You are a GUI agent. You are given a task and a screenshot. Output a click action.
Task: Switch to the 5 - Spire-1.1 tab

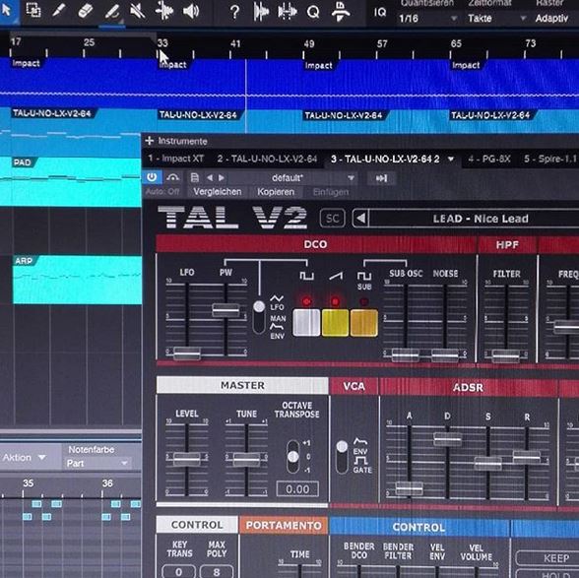coord(549,160)
